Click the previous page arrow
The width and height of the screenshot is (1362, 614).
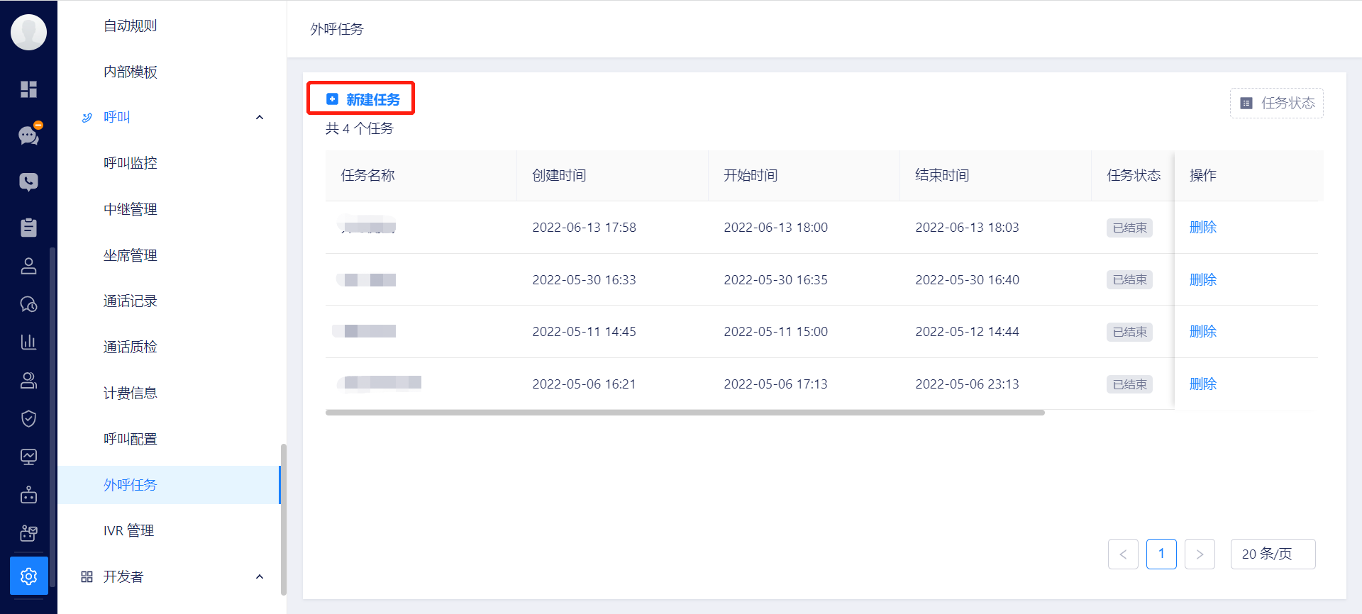(x=1123, y=554)
